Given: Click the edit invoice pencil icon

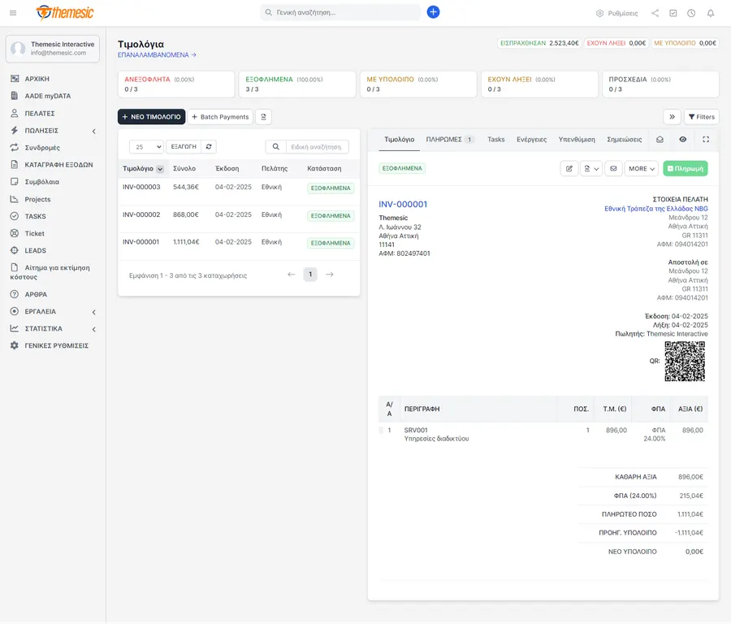Looking at the screenshot, I should pos(569,168).
